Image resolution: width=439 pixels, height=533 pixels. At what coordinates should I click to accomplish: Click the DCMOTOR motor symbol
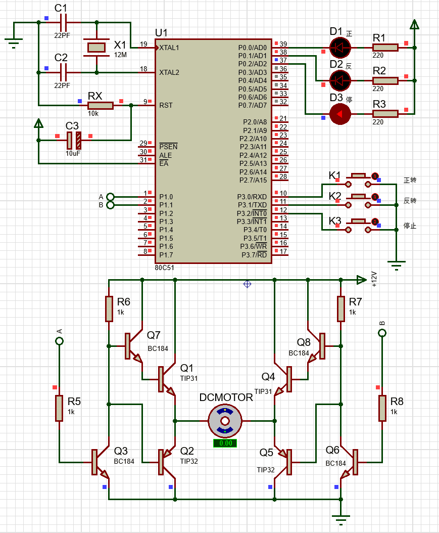[x=225, y=421]
